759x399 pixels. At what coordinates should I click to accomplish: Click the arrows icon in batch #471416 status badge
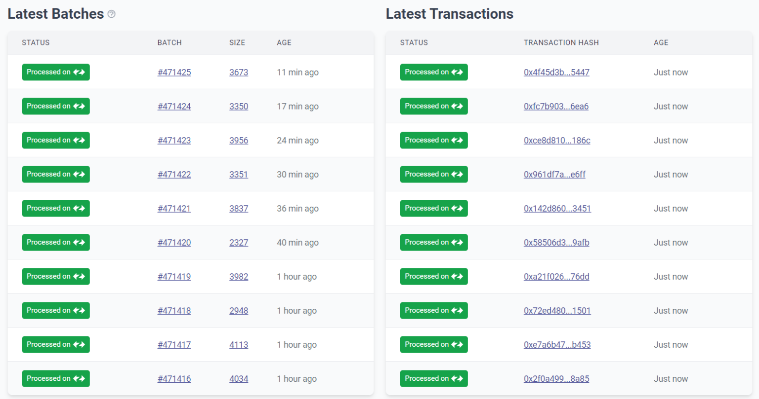pyautogui.click(x=79, y=379)
